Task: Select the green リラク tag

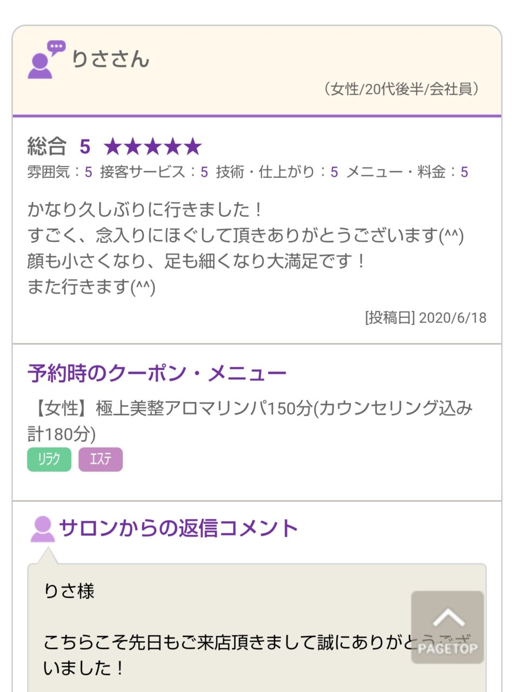Action: 49,460
